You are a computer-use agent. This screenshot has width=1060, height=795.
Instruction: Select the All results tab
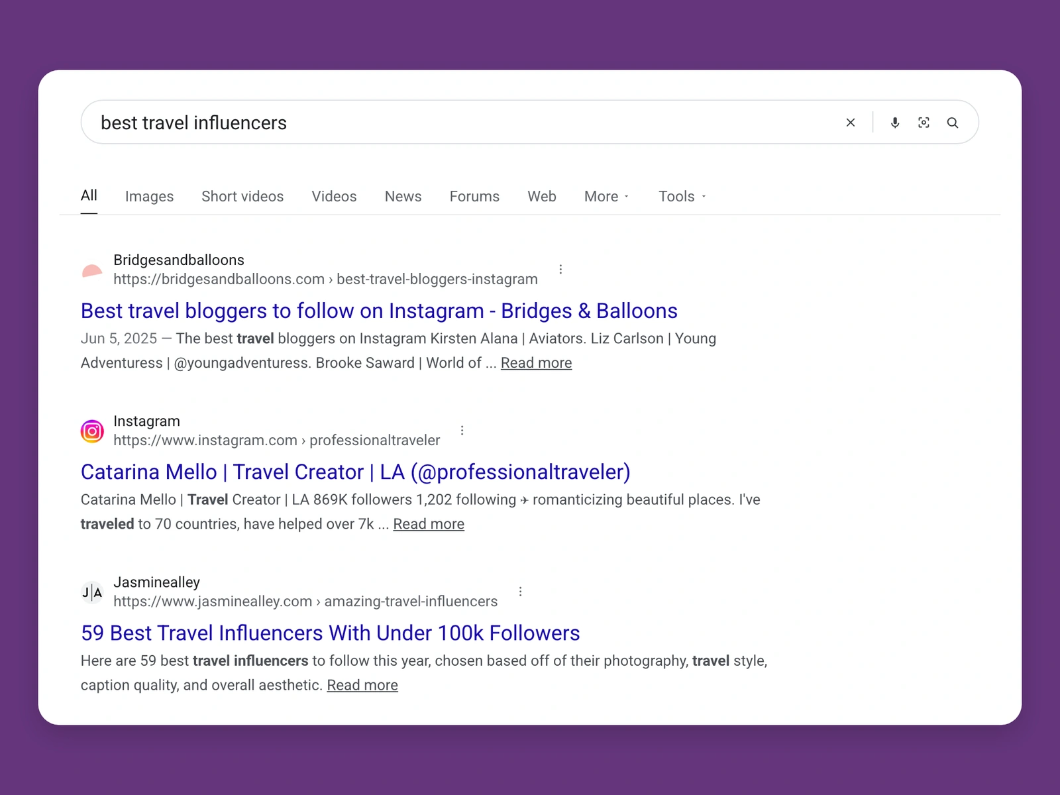[x=89, y=195]
